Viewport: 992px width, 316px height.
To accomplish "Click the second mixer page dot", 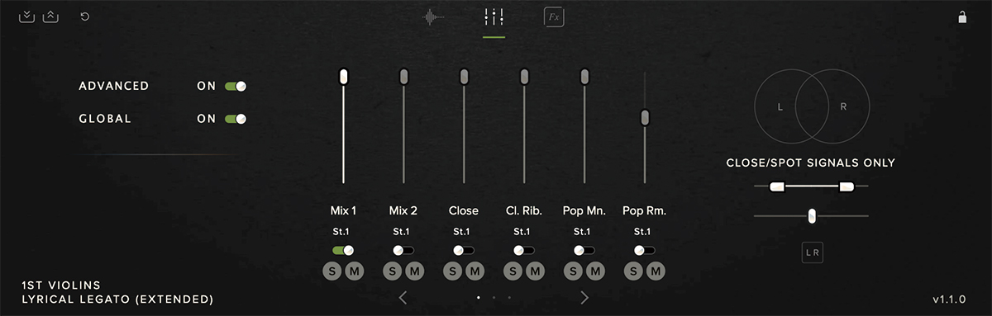I will click(x=494, y=297).
